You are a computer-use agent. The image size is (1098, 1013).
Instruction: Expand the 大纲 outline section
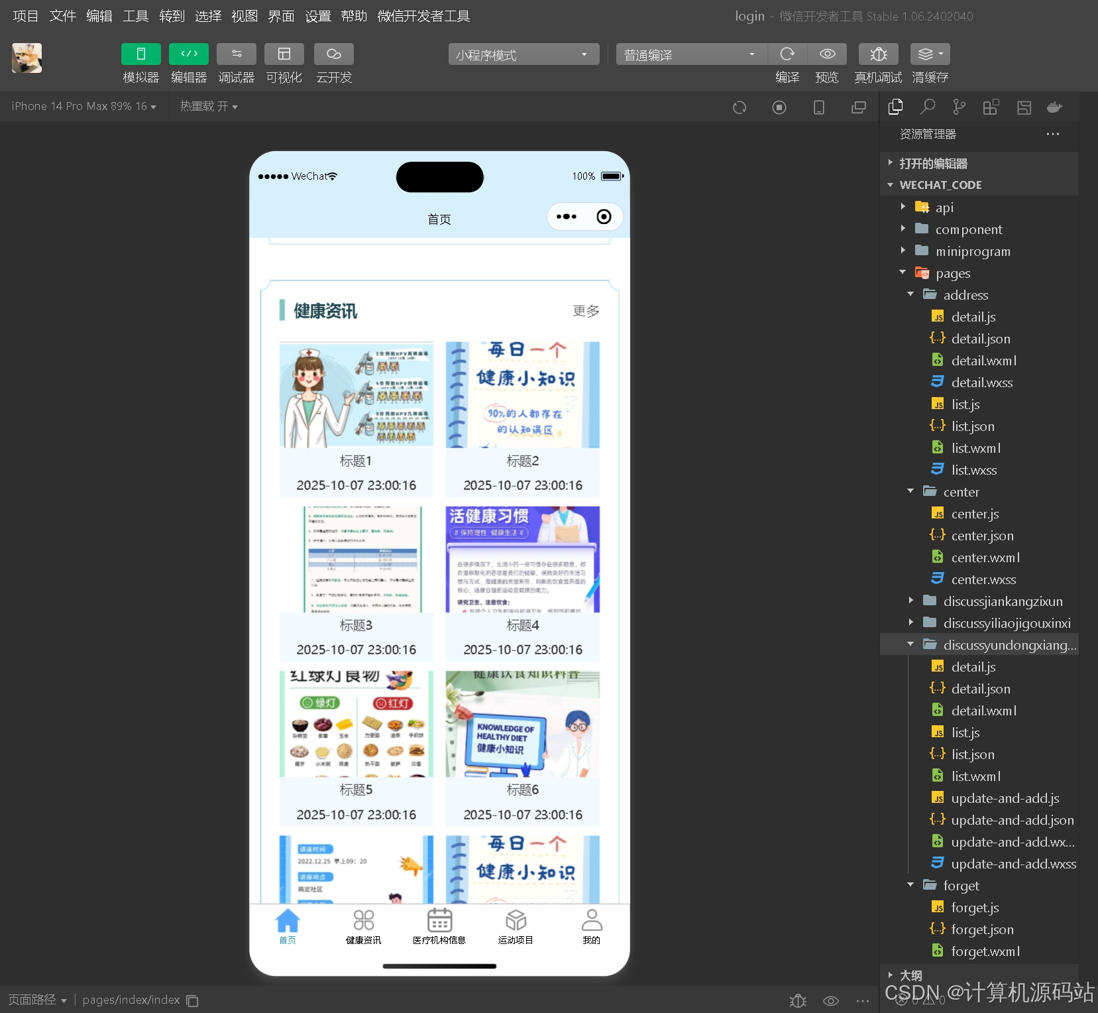979,975
